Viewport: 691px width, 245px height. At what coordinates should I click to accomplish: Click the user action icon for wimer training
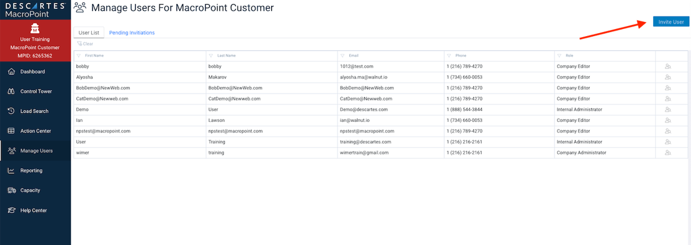pyautogui.click(x=668, y=153)
